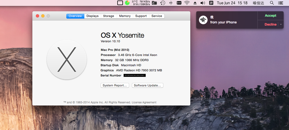Switch to the Displays tab
289x130 pixels.
92,16
